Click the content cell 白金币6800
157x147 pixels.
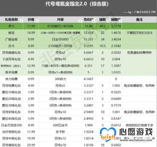(x=60, y=39)
